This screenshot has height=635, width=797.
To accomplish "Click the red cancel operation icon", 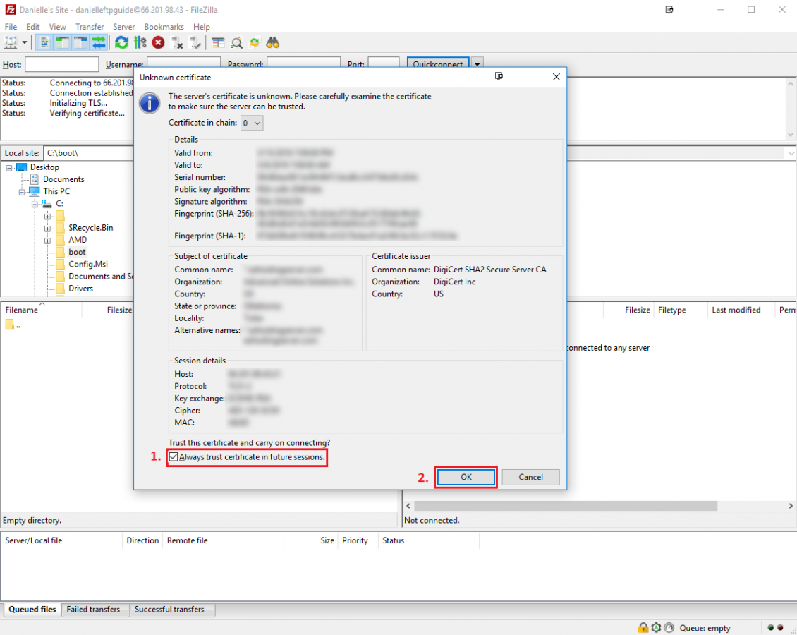I will click(x=159, y=42).
